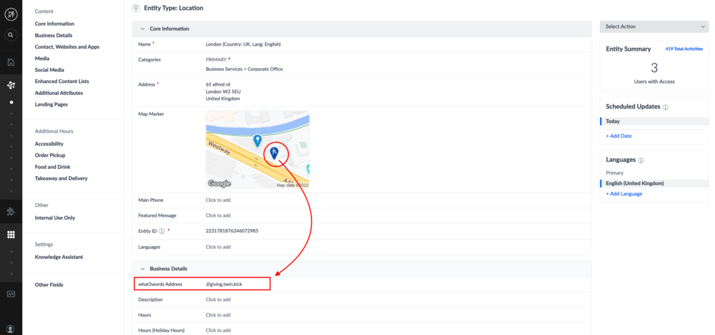Open the Select Action dropdown

tap(655, 27)
